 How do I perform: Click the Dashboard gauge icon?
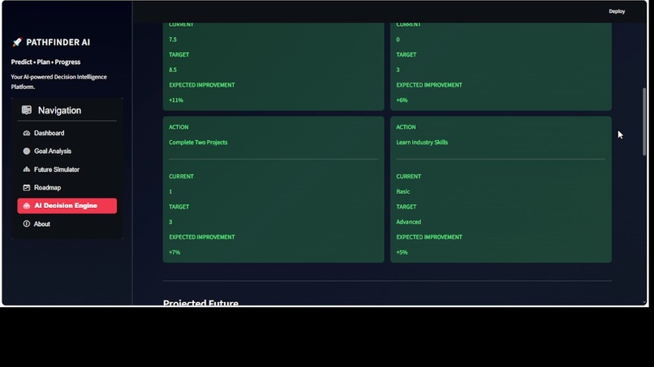[x=27, y=134]
